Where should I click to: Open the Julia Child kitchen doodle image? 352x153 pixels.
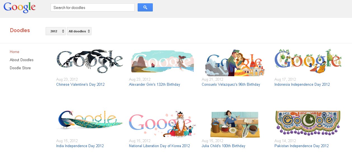click(235, 124)
